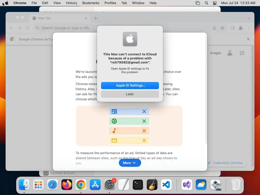260x195 pixels.
Task: Open the Window menu
Action: tap(138, 3)
